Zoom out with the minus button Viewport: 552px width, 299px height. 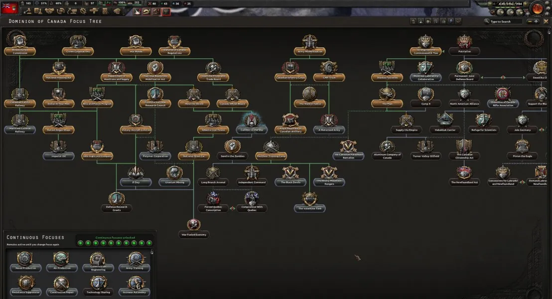click(x=530, y=21)
